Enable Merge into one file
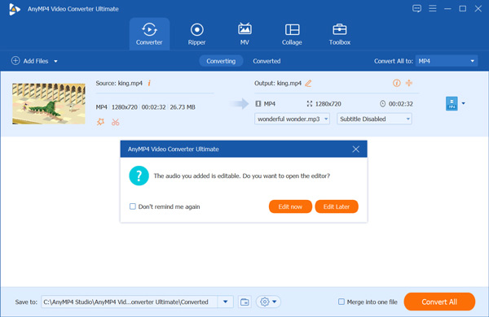The height and width of the screenshot is (317, 489). pyautogui.click(x=341, y=302)
